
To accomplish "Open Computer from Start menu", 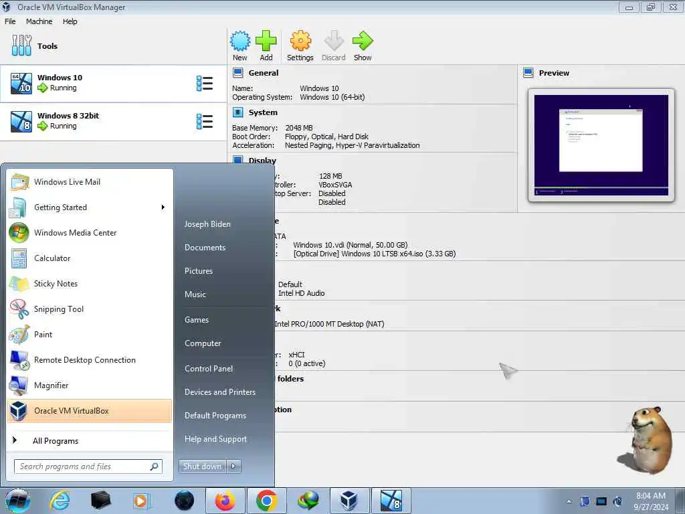I will (x=203, y=343).
